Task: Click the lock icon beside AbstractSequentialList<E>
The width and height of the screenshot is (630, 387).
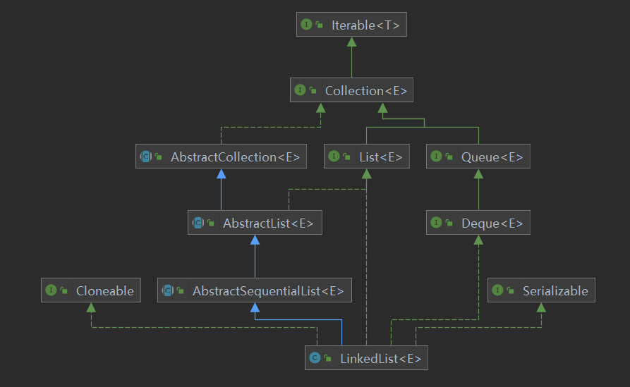Action: pyautogui.click(x=181, y=290)
